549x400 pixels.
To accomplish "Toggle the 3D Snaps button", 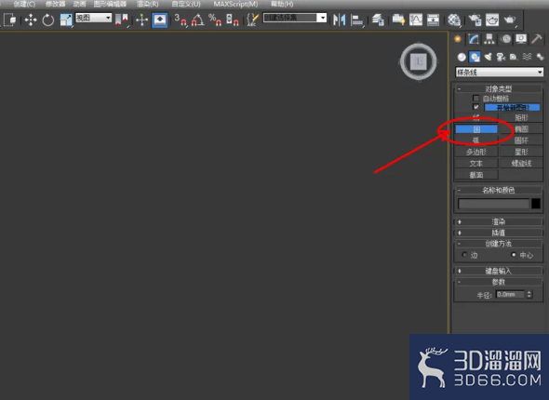I will [181, 20].
